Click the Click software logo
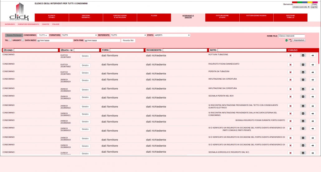The height and width of the screenshot is (172, 321). pyautogui.click(x=19, y=12)
